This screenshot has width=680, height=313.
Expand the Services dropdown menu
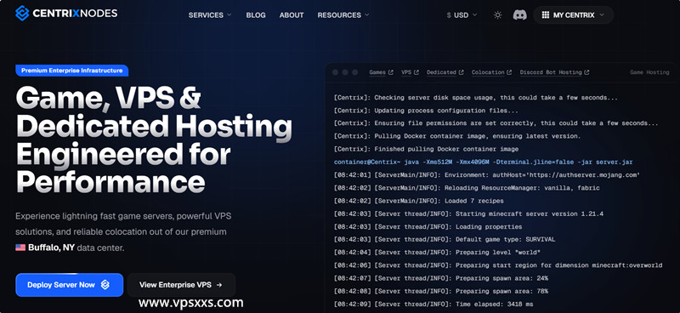click(x=210, y=15)
